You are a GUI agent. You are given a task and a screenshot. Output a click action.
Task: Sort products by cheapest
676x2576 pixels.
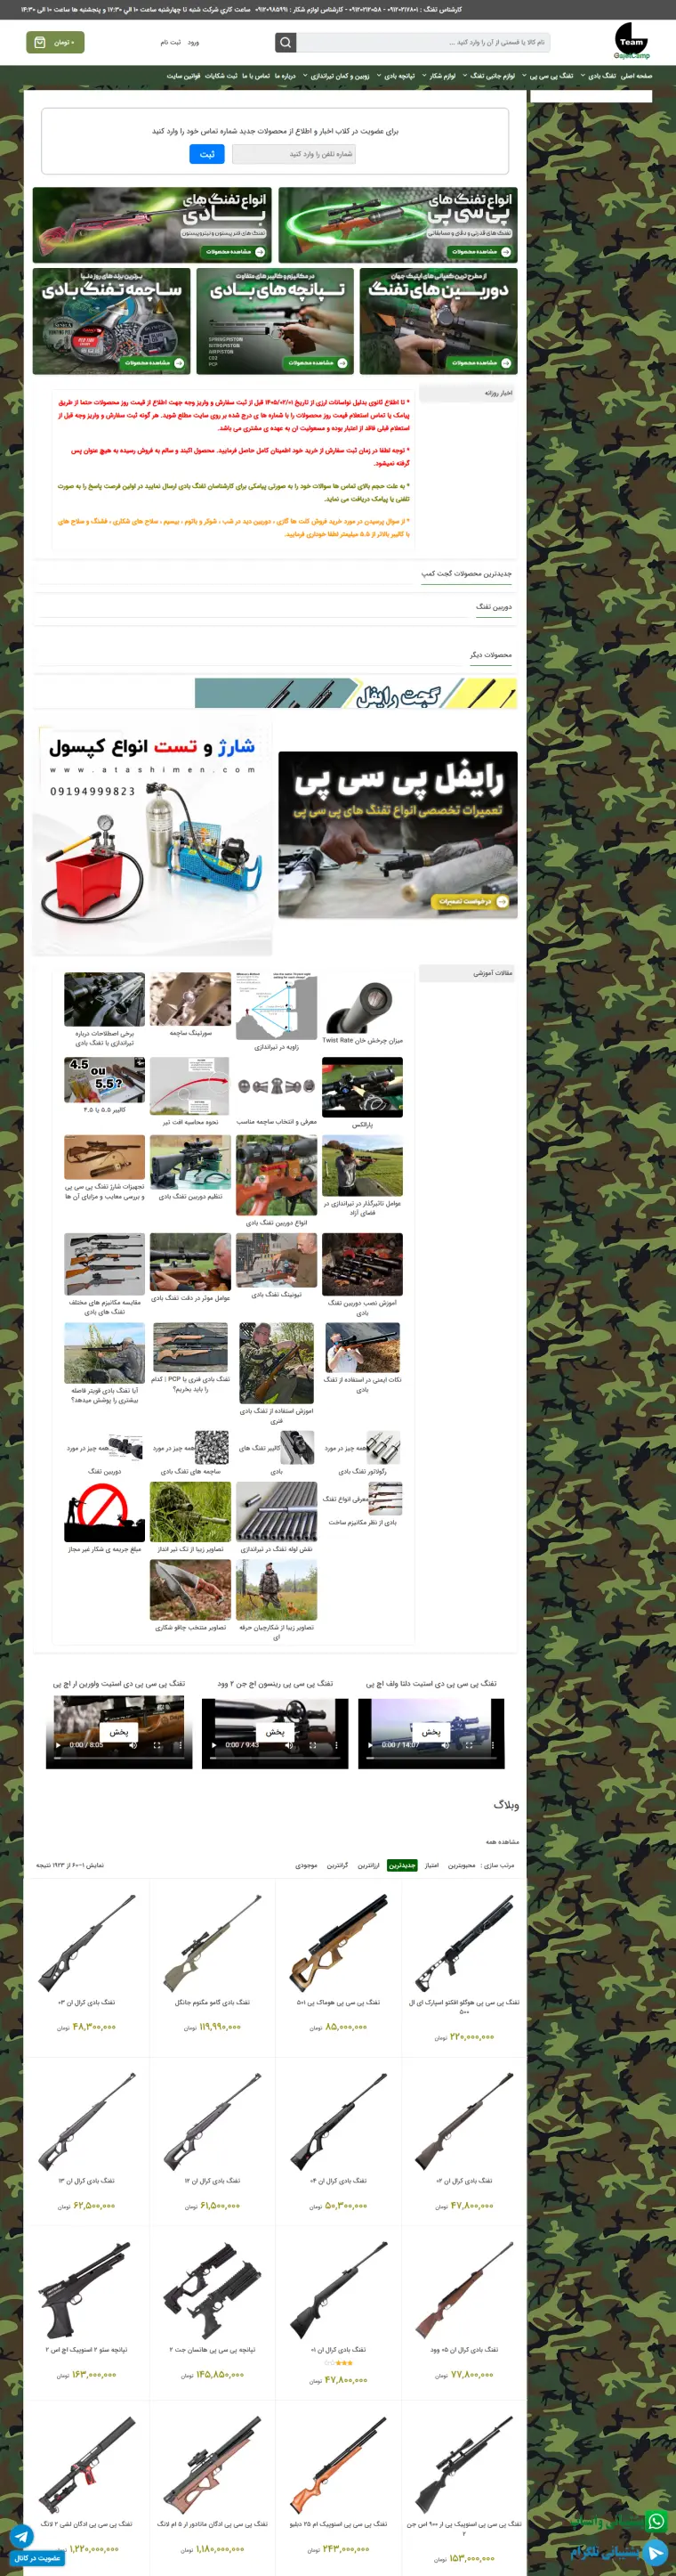coord(368,1865)
